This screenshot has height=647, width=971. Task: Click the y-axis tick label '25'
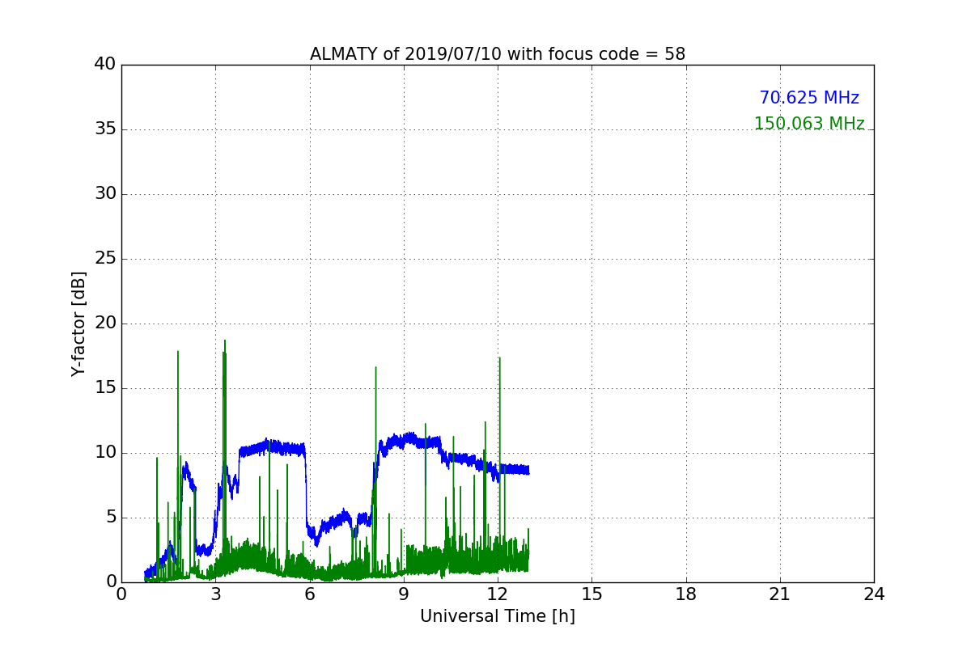click(x=105, y=259)
